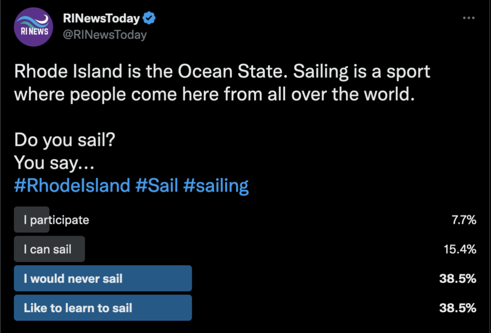Open the three-dot more options menu
The width and height of the screenshot is (491, 333).
pos(468,18)
